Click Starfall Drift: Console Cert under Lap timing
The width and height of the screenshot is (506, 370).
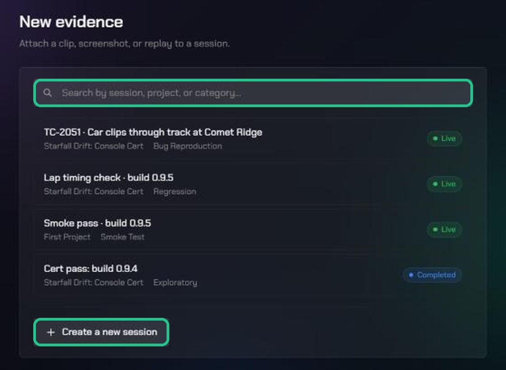pos(94,192)
